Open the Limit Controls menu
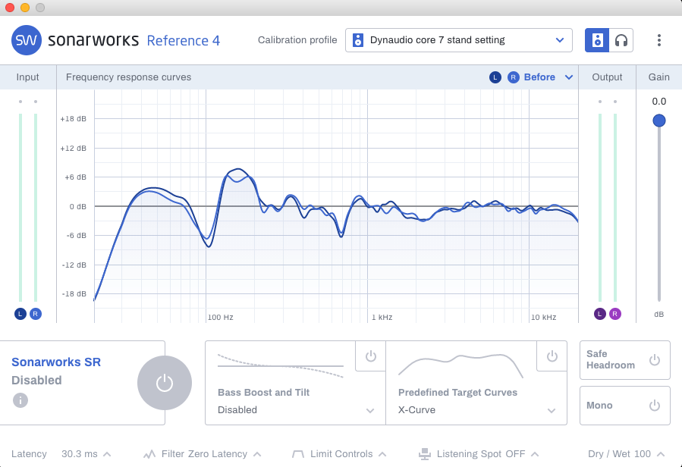 click(x=336, y=454)
